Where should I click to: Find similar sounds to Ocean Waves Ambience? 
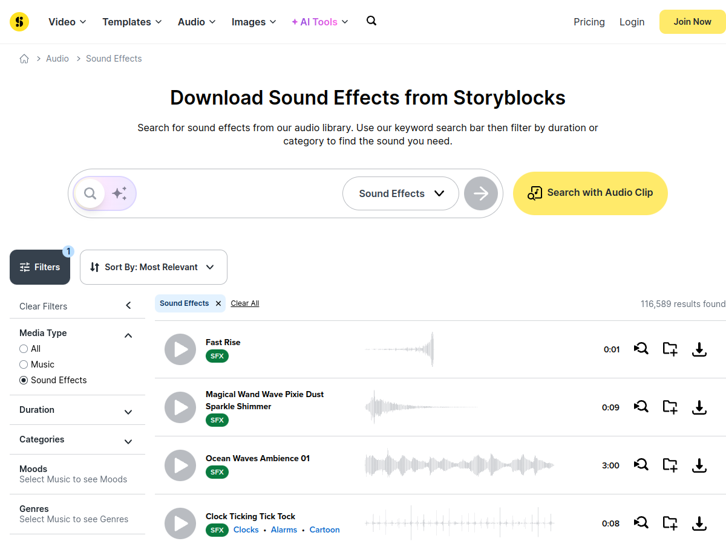tap(641, 465)
